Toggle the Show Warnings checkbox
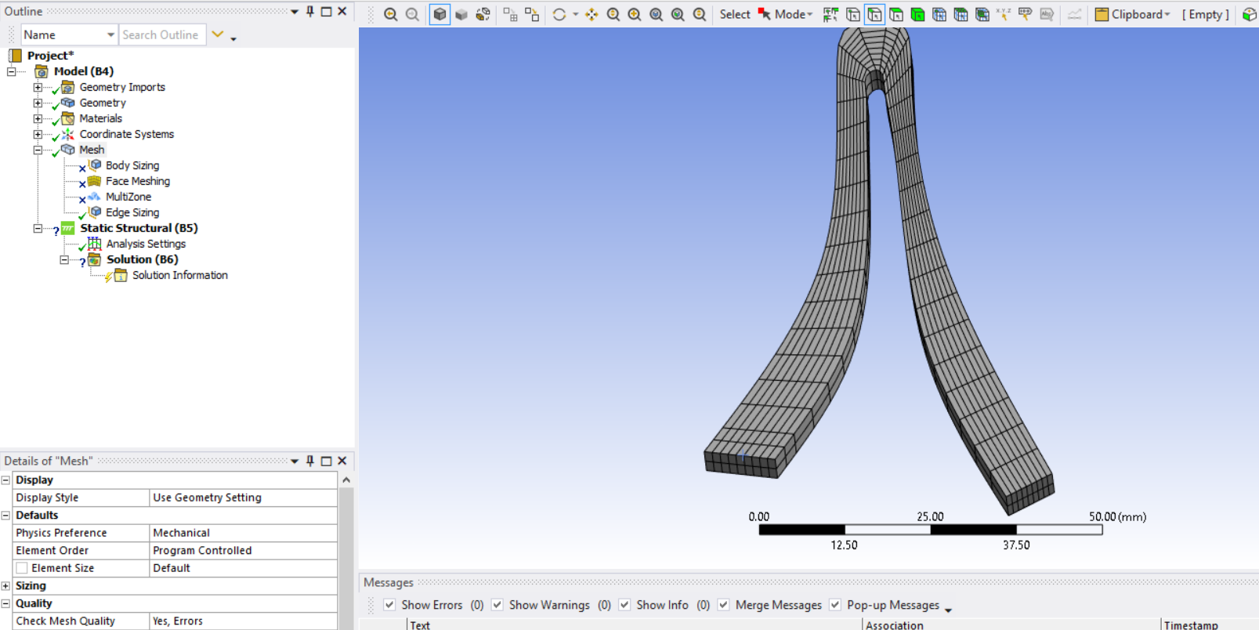This screenshot has height=630, width=1259. point(497,605)
